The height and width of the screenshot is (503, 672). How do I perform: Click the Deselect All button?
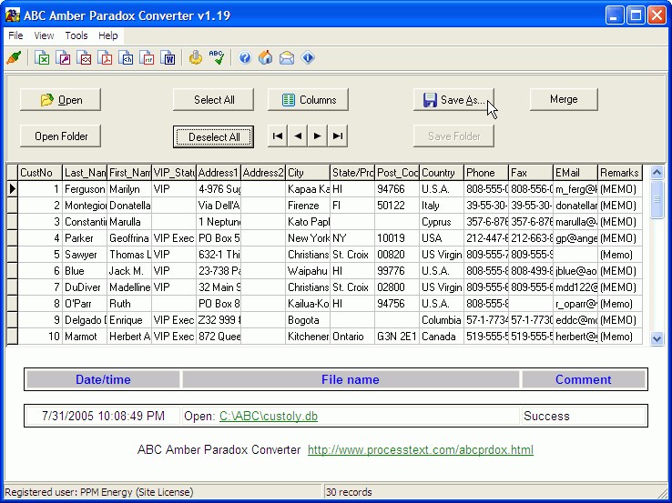pyautogui.click(x=214, y=136)
